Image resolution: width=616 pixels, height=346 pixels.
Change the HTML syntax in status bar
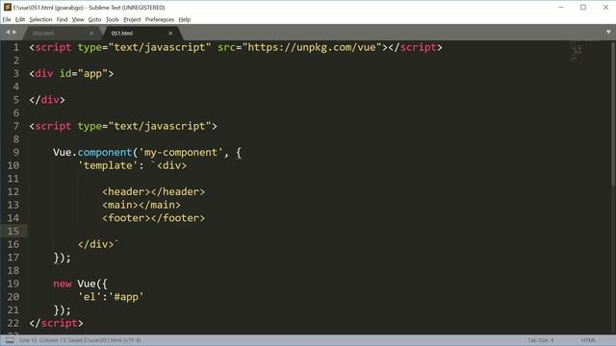[x=588, y=340]
